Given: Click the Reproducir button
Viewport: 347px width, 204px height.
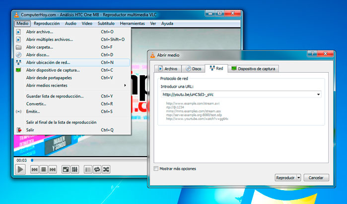Looking at the screenshot, I should coord(285,178).
